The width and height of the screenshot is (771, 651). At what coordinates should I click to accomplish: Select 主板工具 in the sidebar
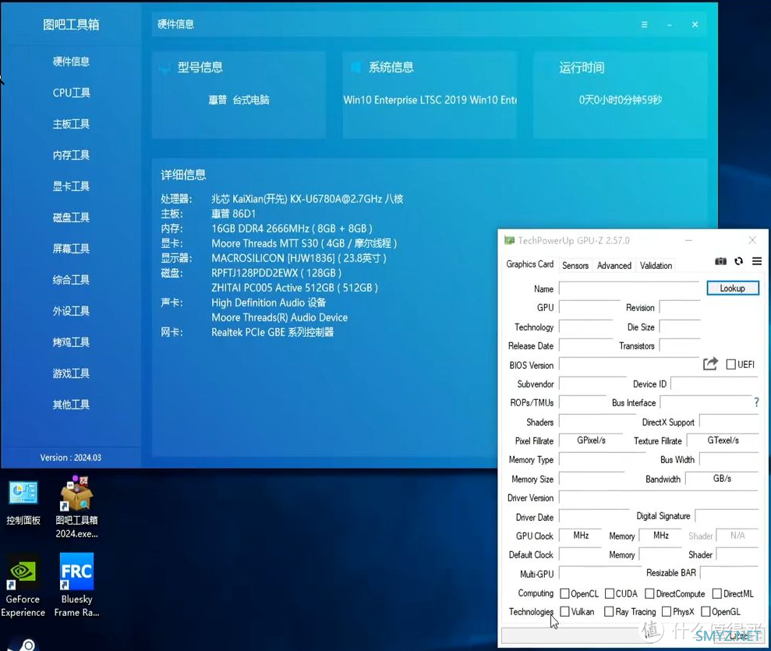71,124
